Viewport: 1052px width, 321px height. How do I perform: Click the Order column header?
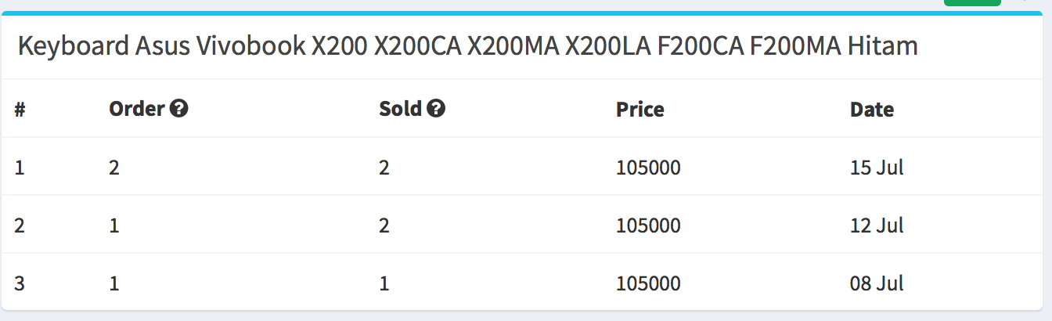click(x=137, y=109)
